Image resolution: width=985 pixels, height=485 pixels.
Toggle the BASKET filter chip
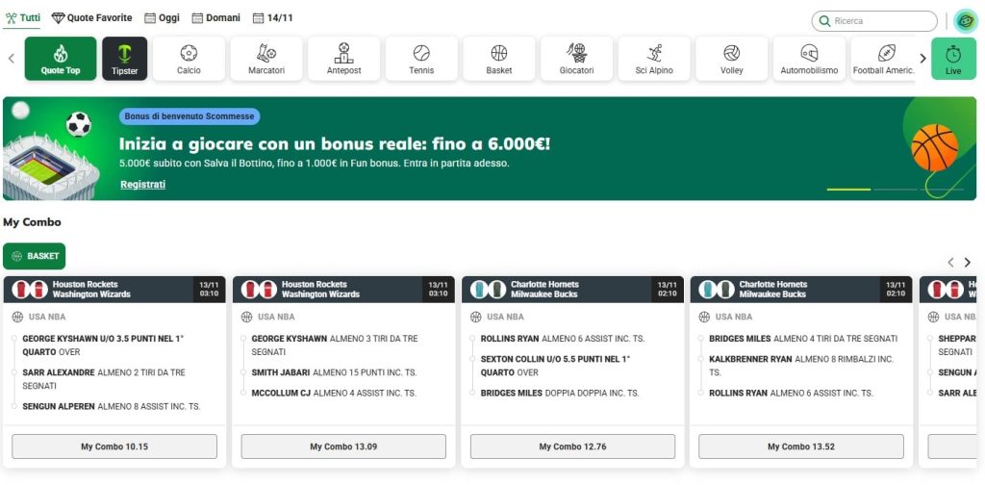tap(35, 256)
